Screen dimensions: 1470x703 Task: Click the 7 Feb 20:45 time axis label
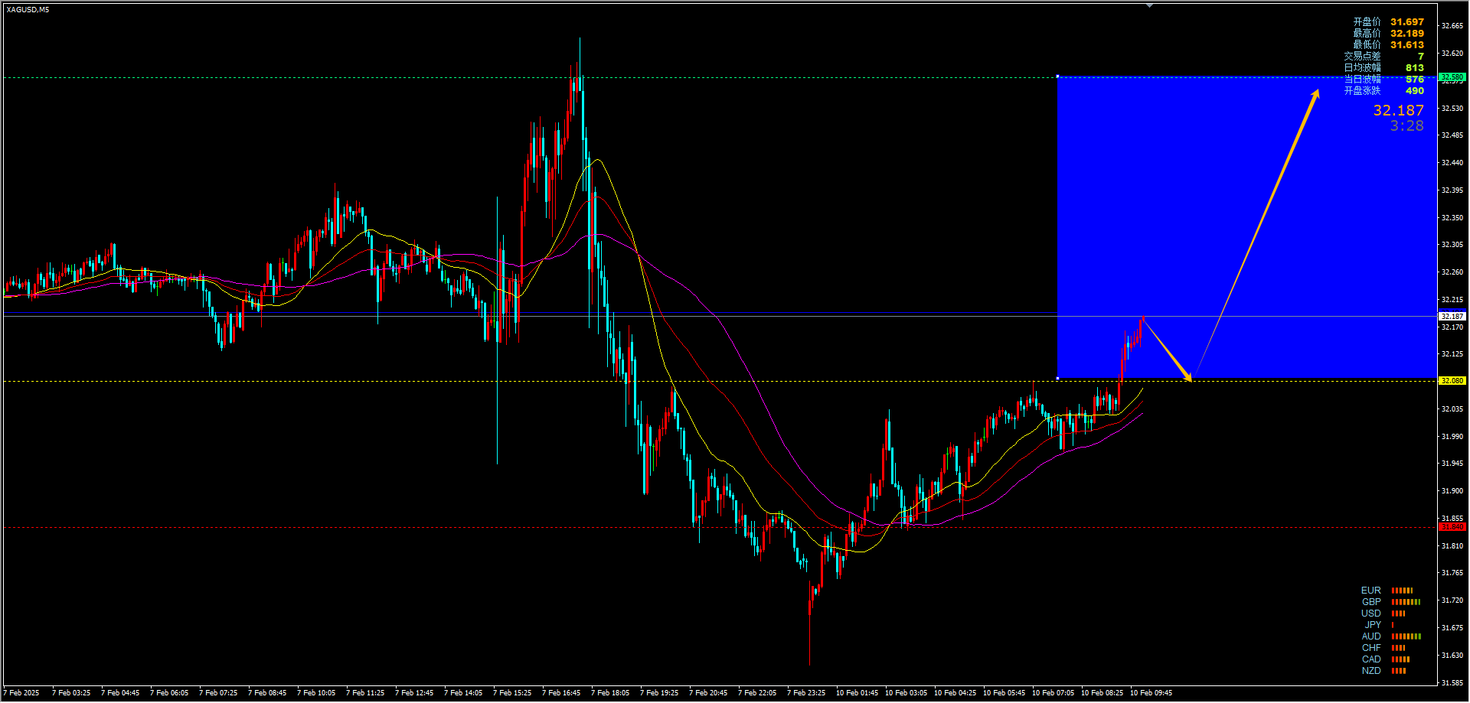point(708,693)
